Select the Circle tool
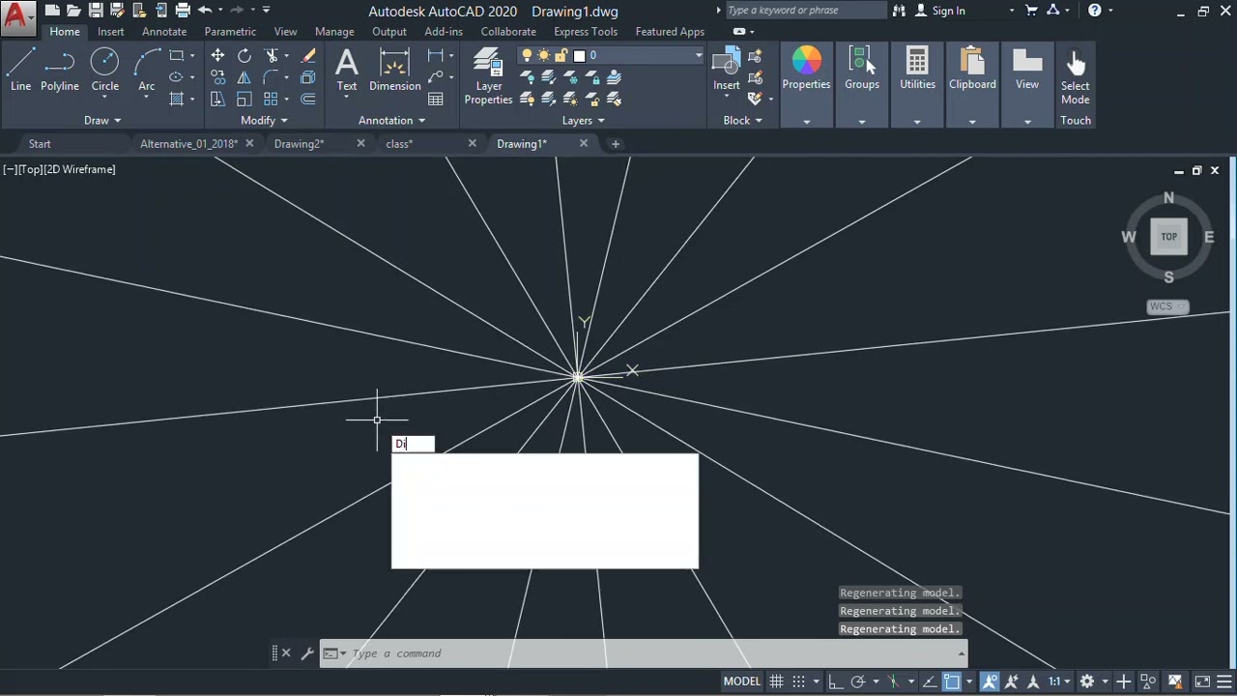Image resolution: width=1237 pixels, height=696 pixels. (104, 72)
